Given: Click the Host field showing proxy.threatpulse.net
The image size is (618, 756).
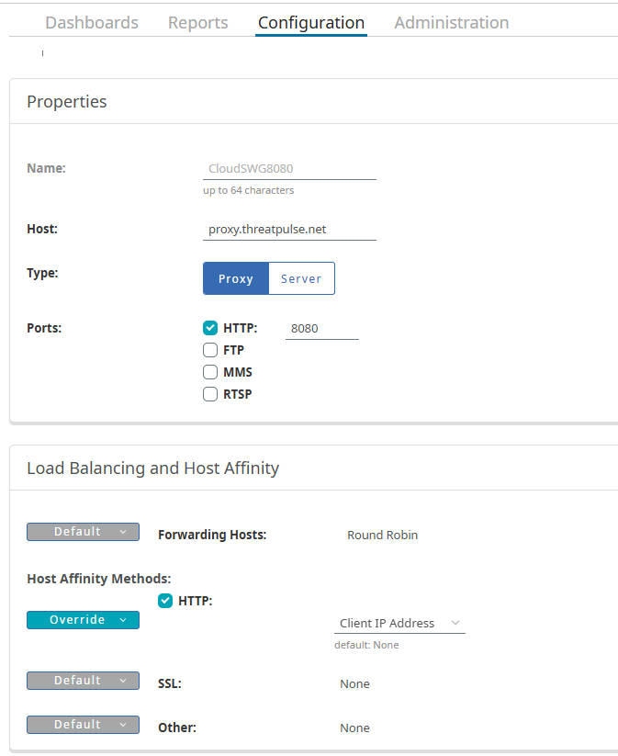Looking at the screenshot, I should [x=289, y=230].
